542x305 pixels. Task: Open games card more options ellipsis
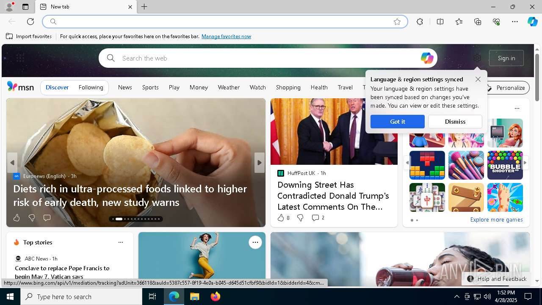[x=517, y=108]
